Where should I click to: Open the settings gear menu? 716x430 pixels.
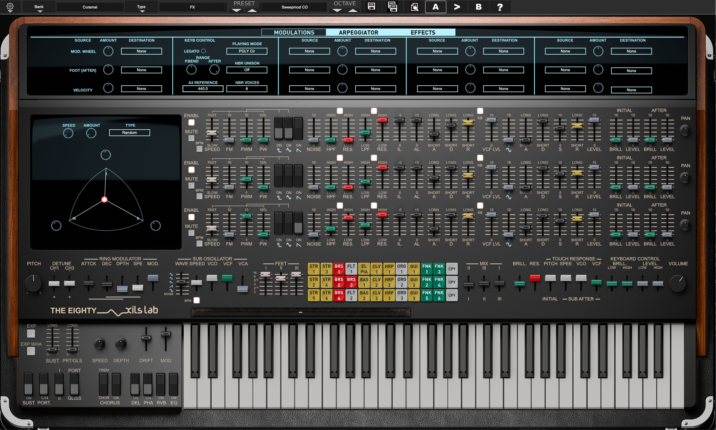point(10,7)
